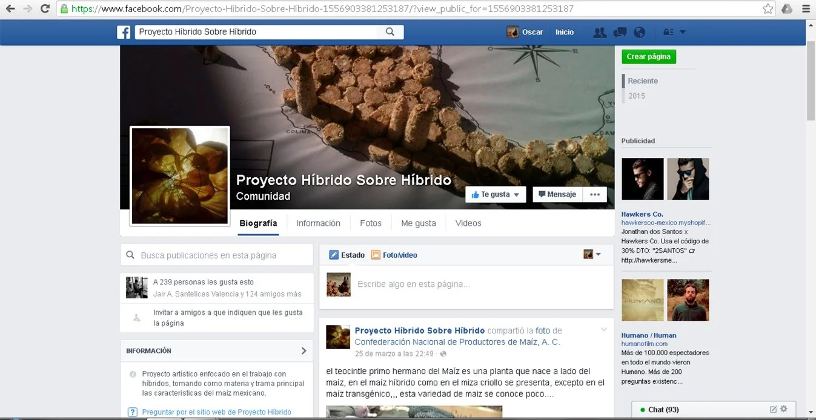816x420 pixels.
Task: Open friend requests icon
Action: click(600, 32)
